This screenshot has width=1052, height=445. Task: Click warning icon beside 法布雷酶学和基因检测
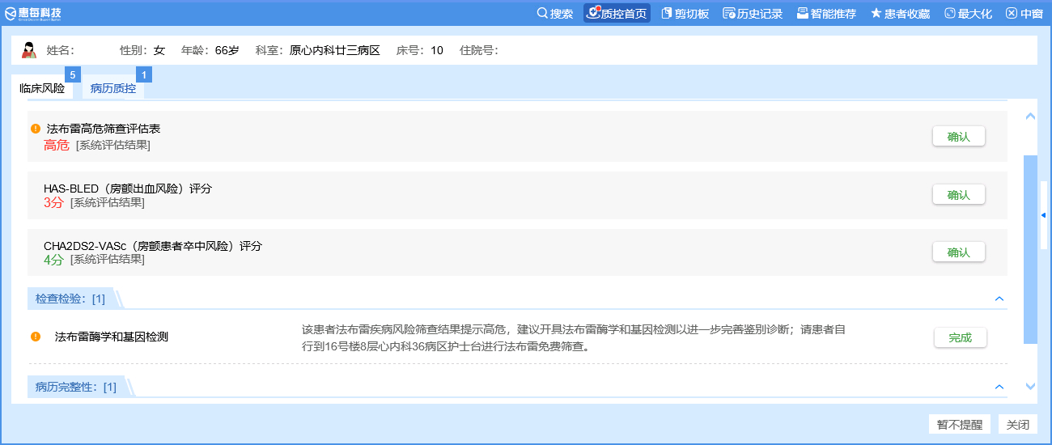(x=36, y=337)
